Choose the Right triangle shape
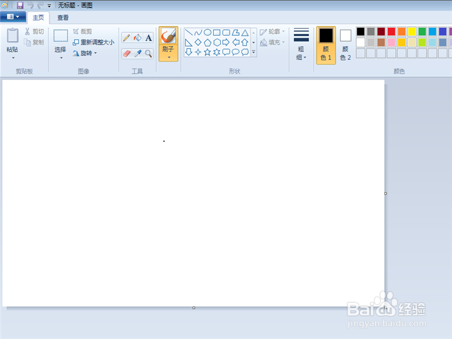 [x=189, y=42]
